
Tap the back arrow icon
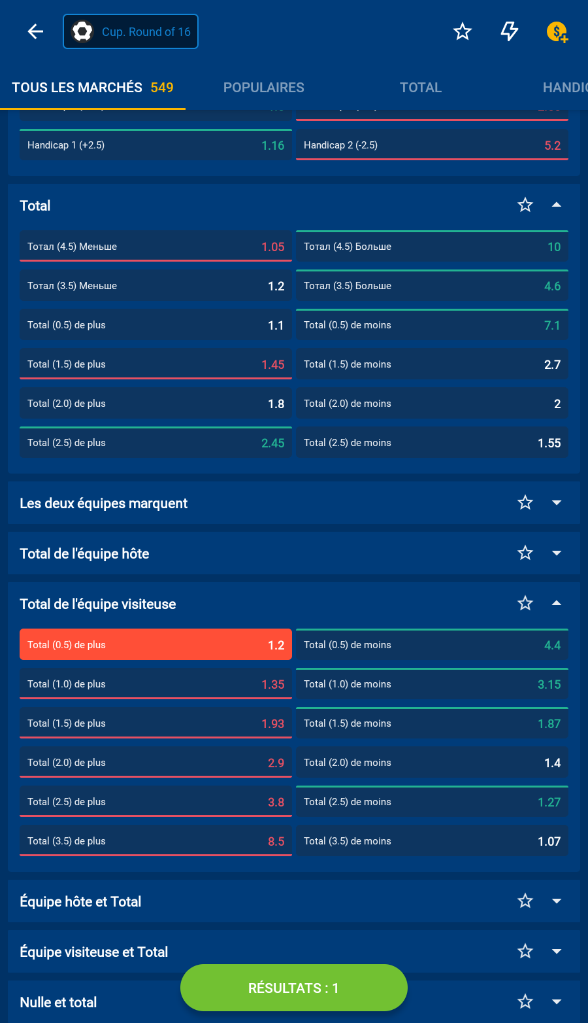click(35, 31)
